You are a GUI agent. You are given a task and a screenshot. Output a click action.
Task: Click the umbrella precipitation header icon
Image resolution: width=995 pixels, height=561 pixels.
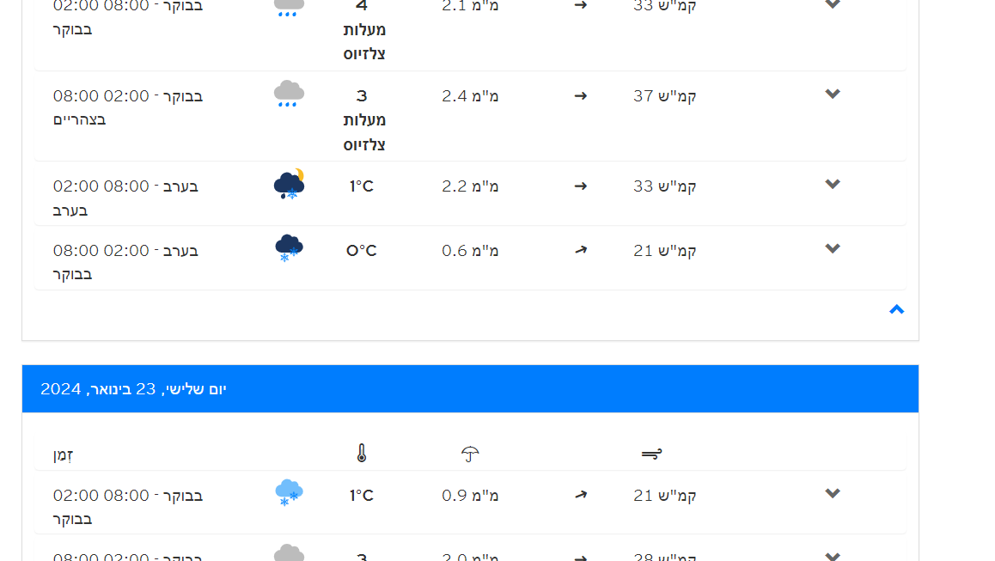[x=470, y=454]
